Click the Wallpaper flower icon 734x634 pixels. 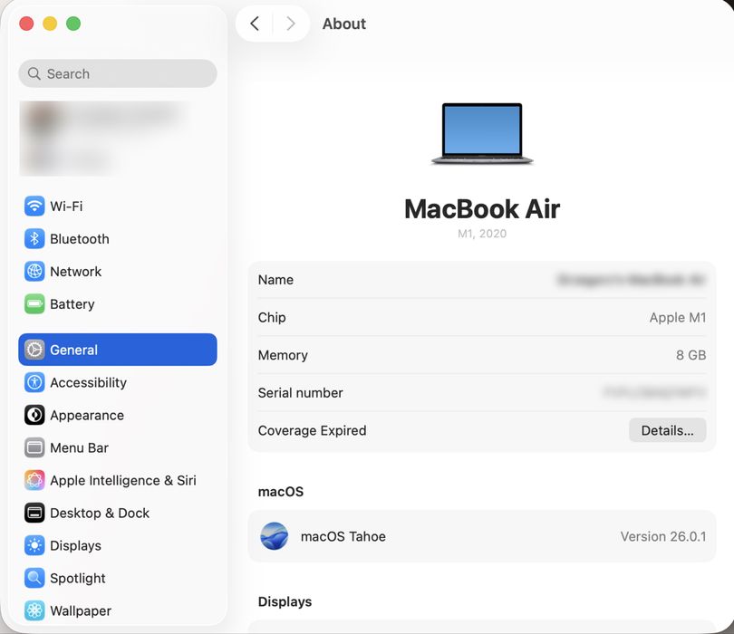tap(34, 610)
